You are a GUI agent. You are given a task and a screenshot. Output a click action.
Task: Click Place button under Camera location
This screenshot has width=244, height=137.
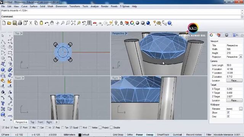pos(234,81)
